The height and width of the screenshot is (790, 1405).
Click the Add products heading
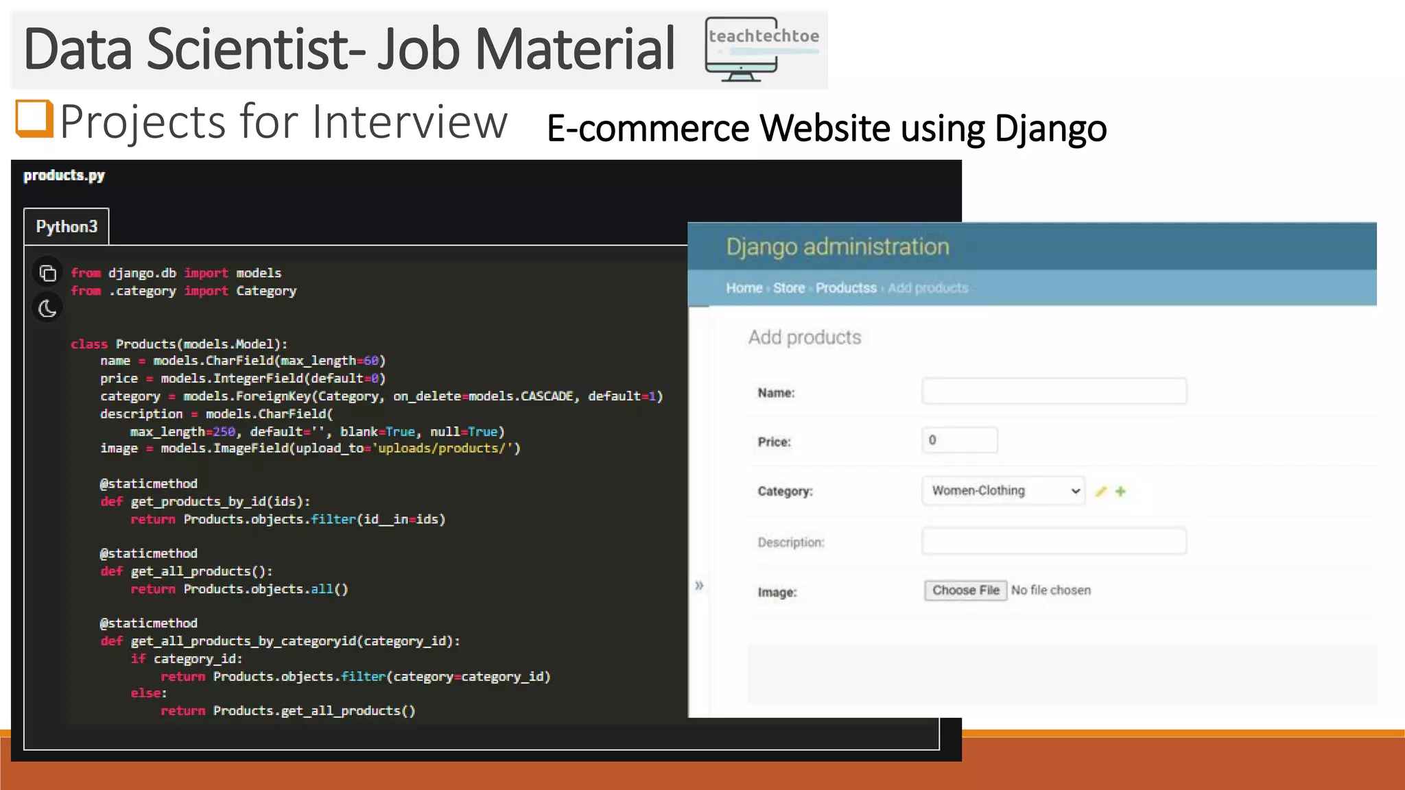pos(805,337)
